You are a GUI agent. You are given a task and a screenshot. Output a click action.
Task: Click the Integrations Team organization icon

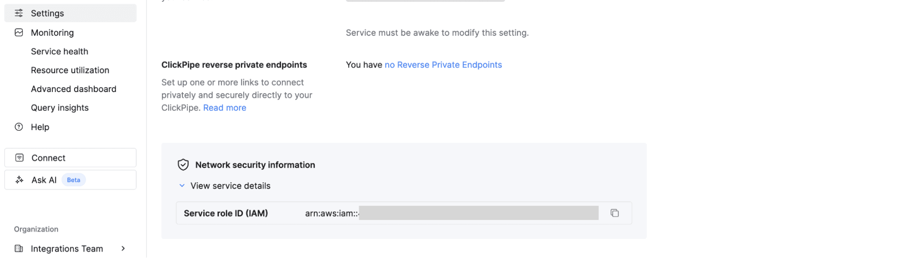tap(19, 248)
